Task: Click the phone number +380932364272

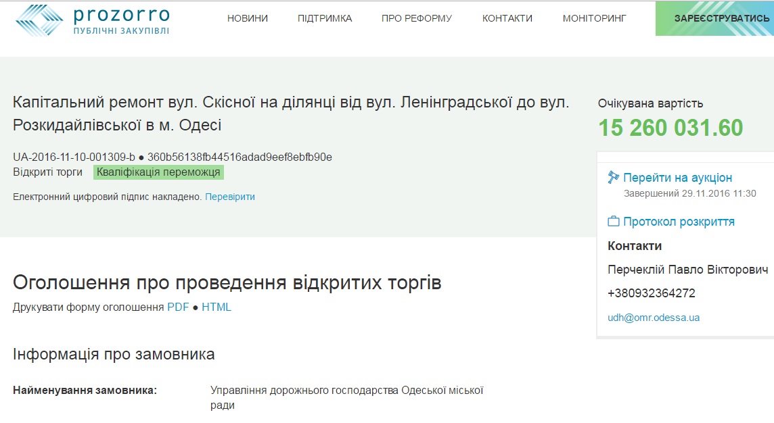Action: 652,293
